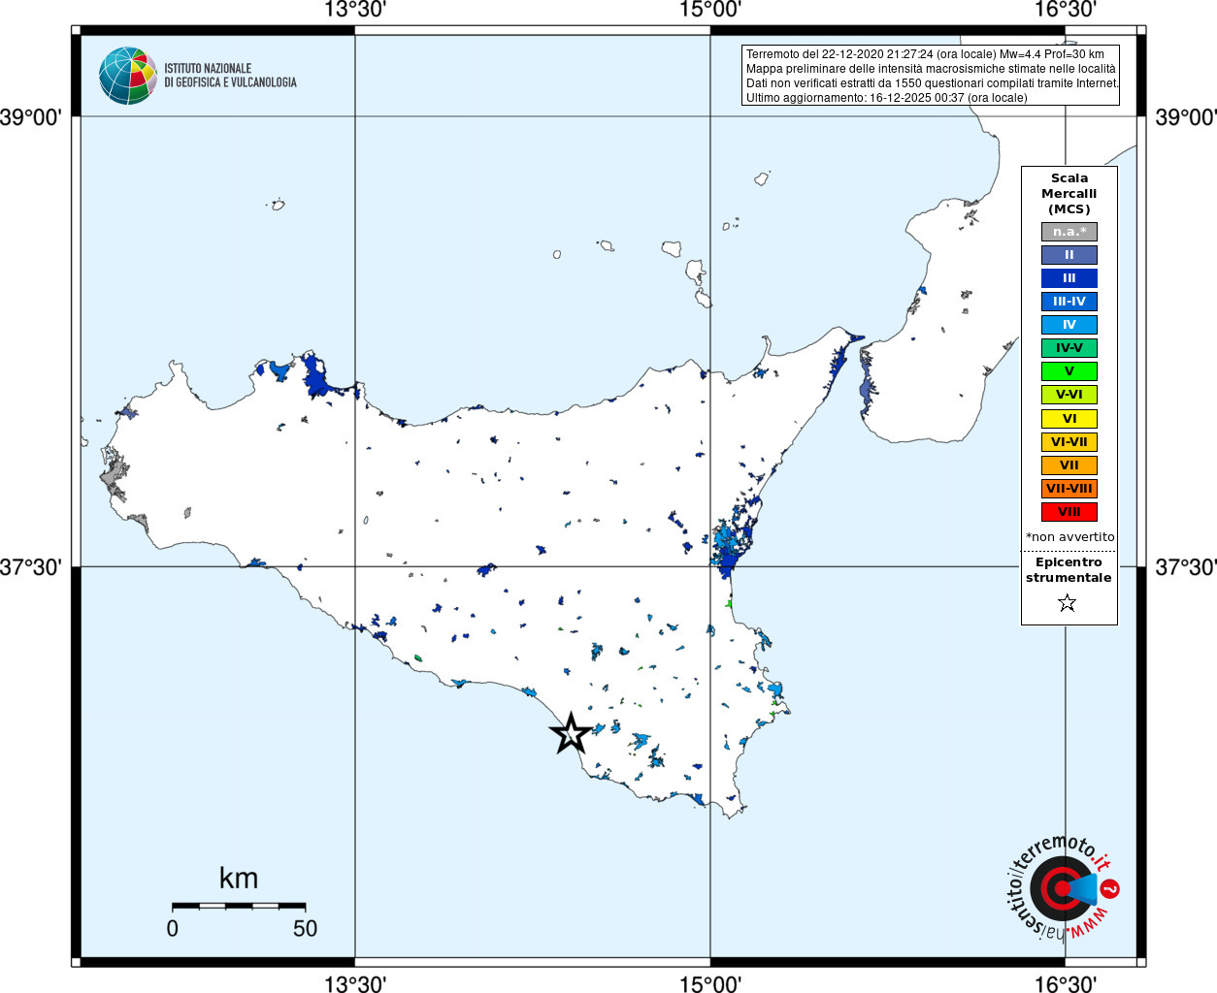Screen dimensions: 1217x993
Task: Click the Scala Mercalli (MCS) legend title
Action: click(x=1069, y=194)
